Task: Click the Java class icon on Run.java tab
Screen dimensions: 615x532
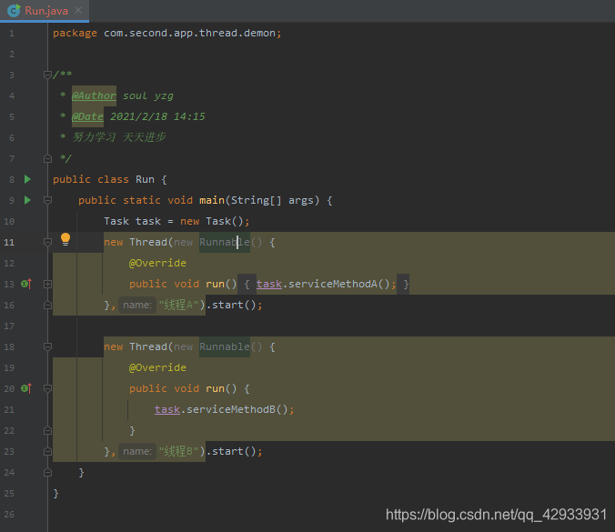Action: pyautogui.click(x=15, y=11)
